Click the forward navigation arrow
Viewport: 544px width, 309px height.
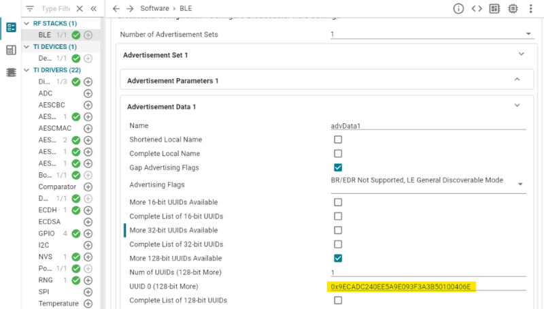click(130, 9)
